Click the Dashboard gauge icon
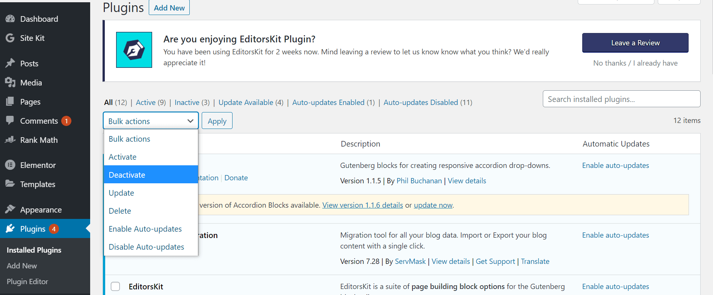The image size is (713, 295). (10, 19)
